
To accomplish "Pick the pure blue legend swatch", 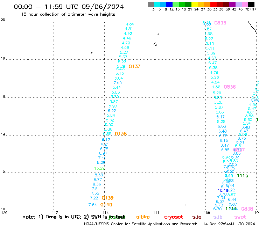I will tap(170, 4).
